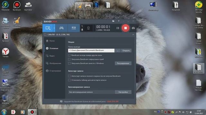Select the Новая папка desktop folder
This screenshot has height=115, width=206.
coord(108,6)
